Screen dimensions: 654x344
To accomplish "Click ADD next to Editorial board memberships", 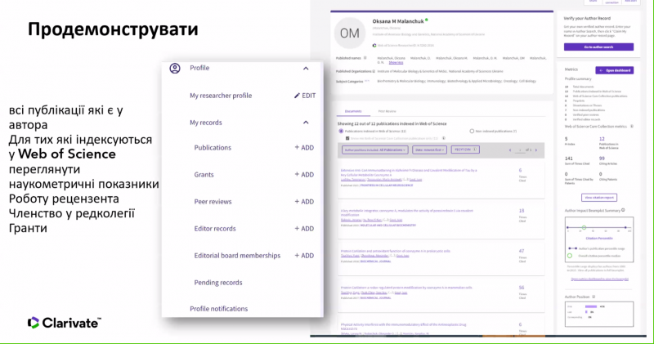I will point(304,256).
